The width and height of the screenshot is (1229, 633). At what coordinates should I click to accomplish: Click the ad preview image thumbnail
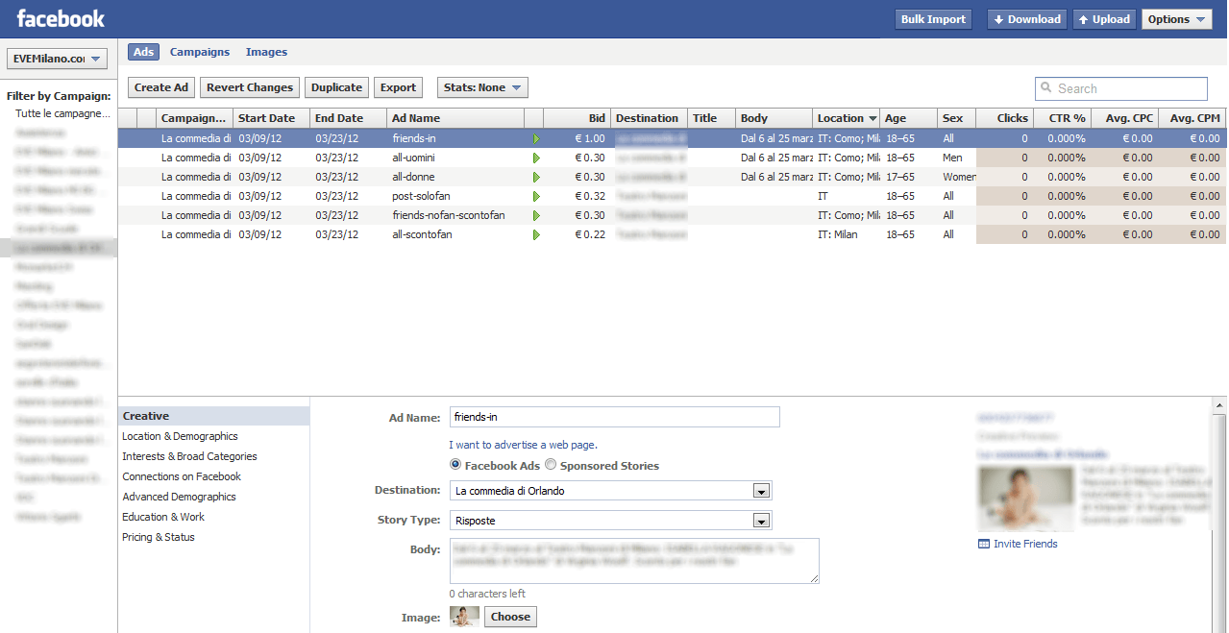[1026, 499]
